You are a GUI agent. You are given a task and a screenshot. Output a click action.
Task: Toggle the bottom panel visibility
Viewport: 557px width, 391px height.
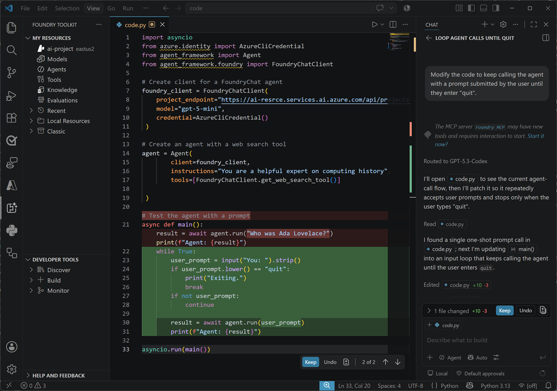tap(483, 8)
